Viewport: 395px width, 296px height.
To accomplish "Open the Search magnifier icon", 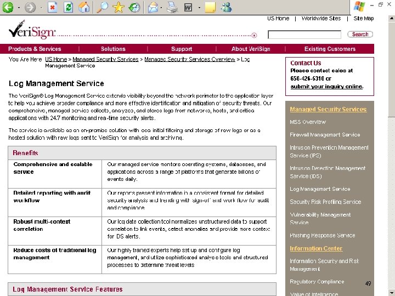I will [x=102, y=7].
